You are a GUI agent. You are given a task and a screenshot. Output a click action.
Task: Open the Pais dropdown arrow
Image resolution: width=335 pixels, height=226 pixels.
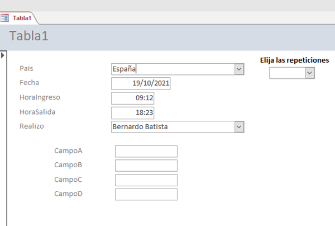pyautogui.click(x=239, y=69)
